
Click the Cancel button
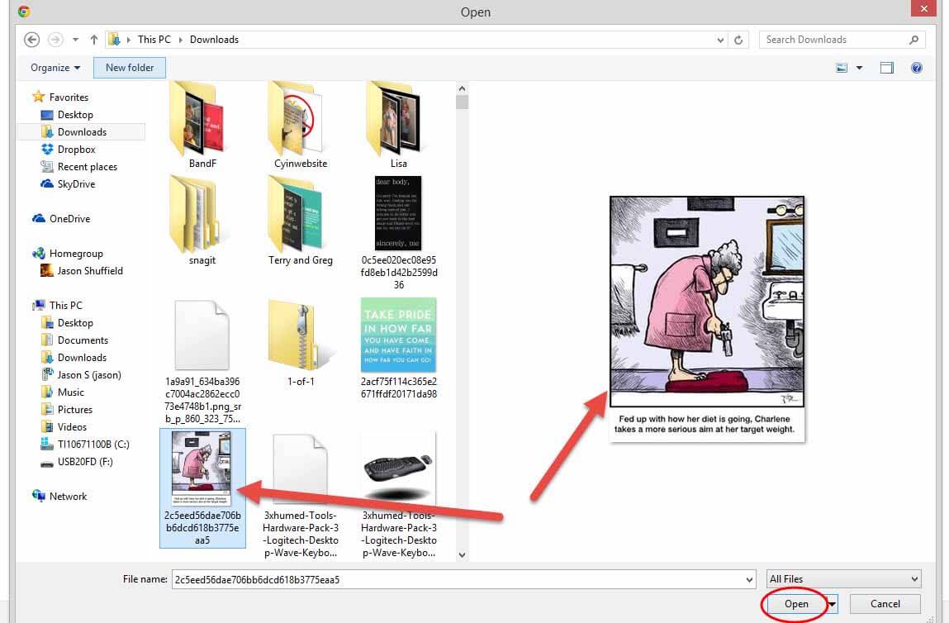[885, 604]
